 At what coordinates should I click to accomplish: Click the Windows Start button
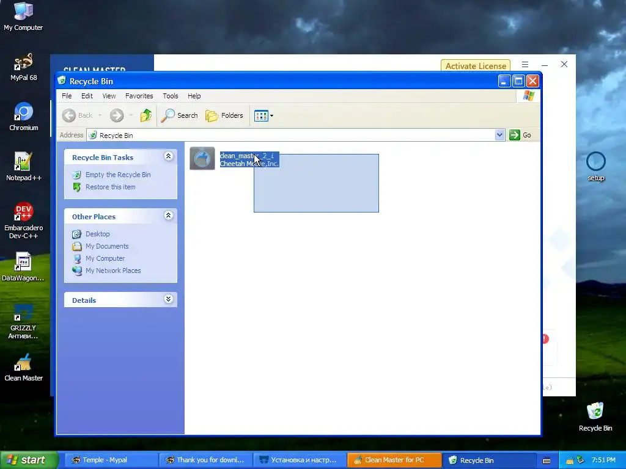[29, 460]
